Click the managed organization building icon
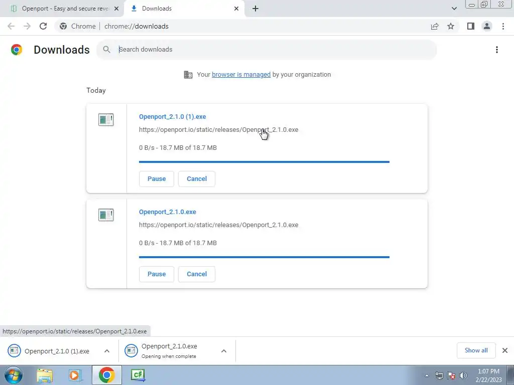Screen dimensions: 514x385 (x=188, y=75)
